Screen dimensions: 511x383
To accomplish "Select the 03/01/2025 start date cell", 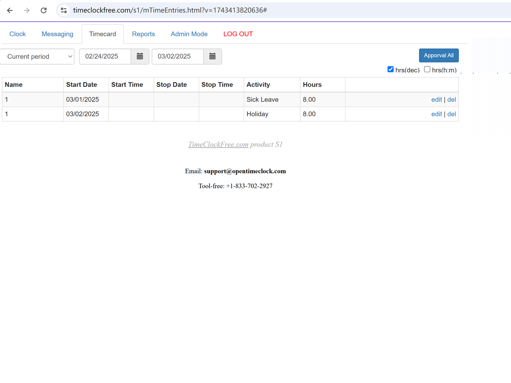I will click(x=86, y=100).
